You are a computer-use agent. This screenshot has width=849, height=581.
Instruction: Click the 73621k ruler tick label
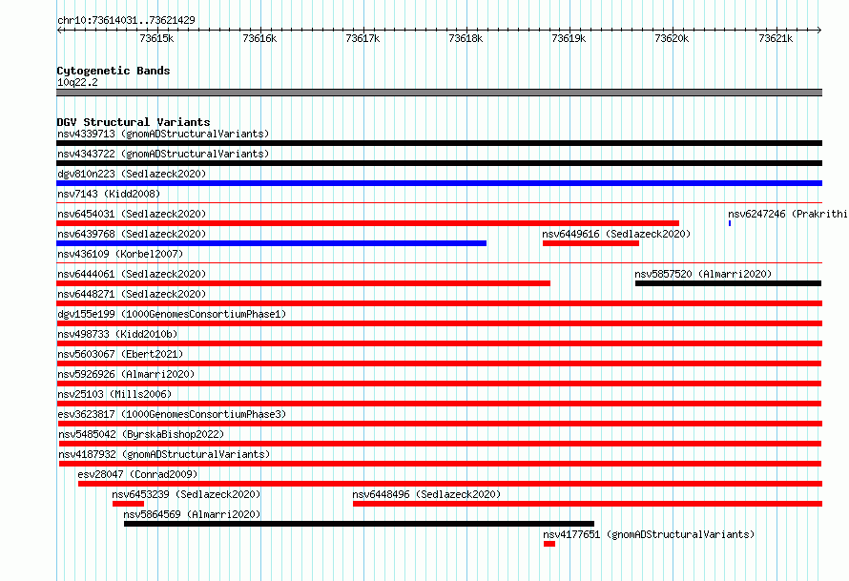(776, 38)
